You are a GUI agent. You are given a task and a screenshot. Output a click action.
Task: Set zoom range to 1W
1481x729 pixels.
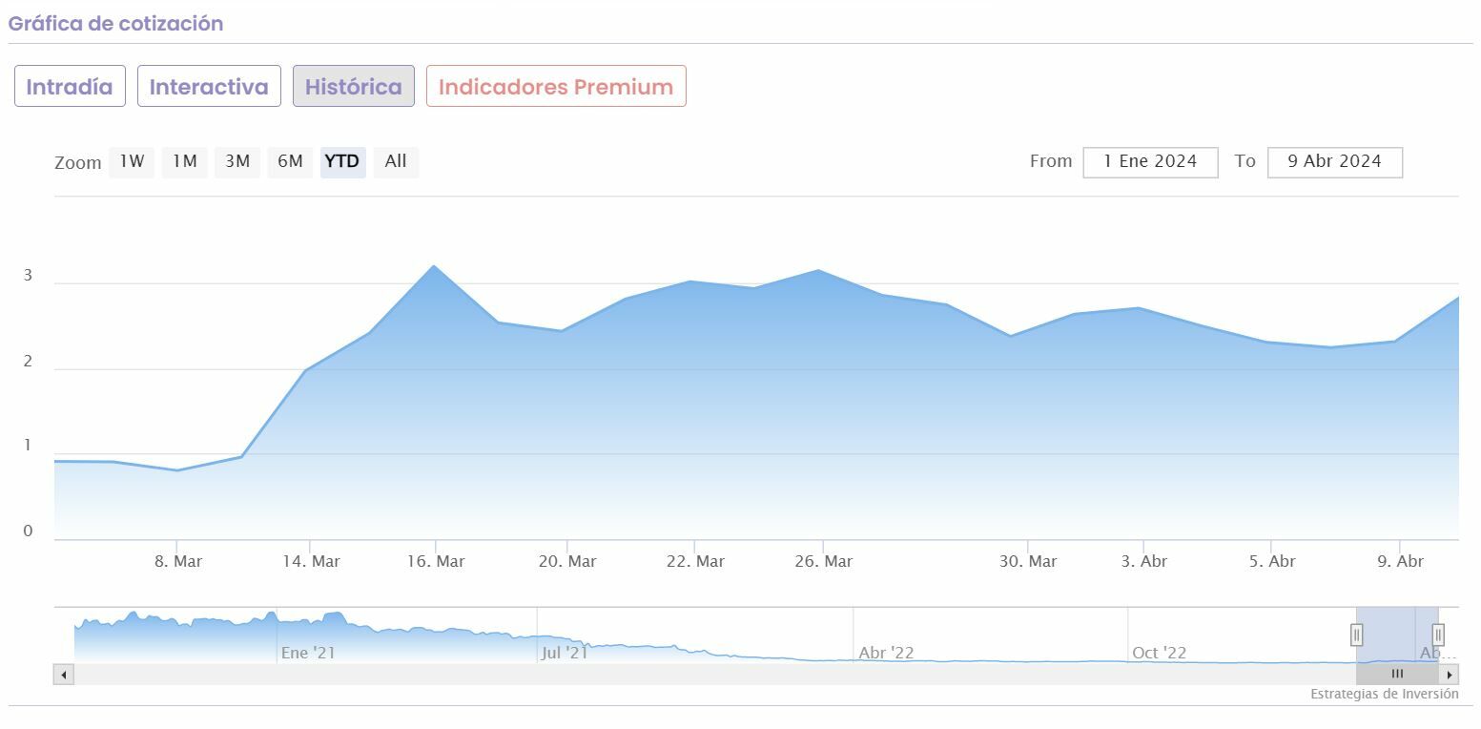(132, 161)
